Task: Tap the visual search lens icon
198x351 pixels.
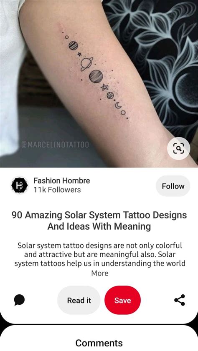Action: [x=178, y=148]
